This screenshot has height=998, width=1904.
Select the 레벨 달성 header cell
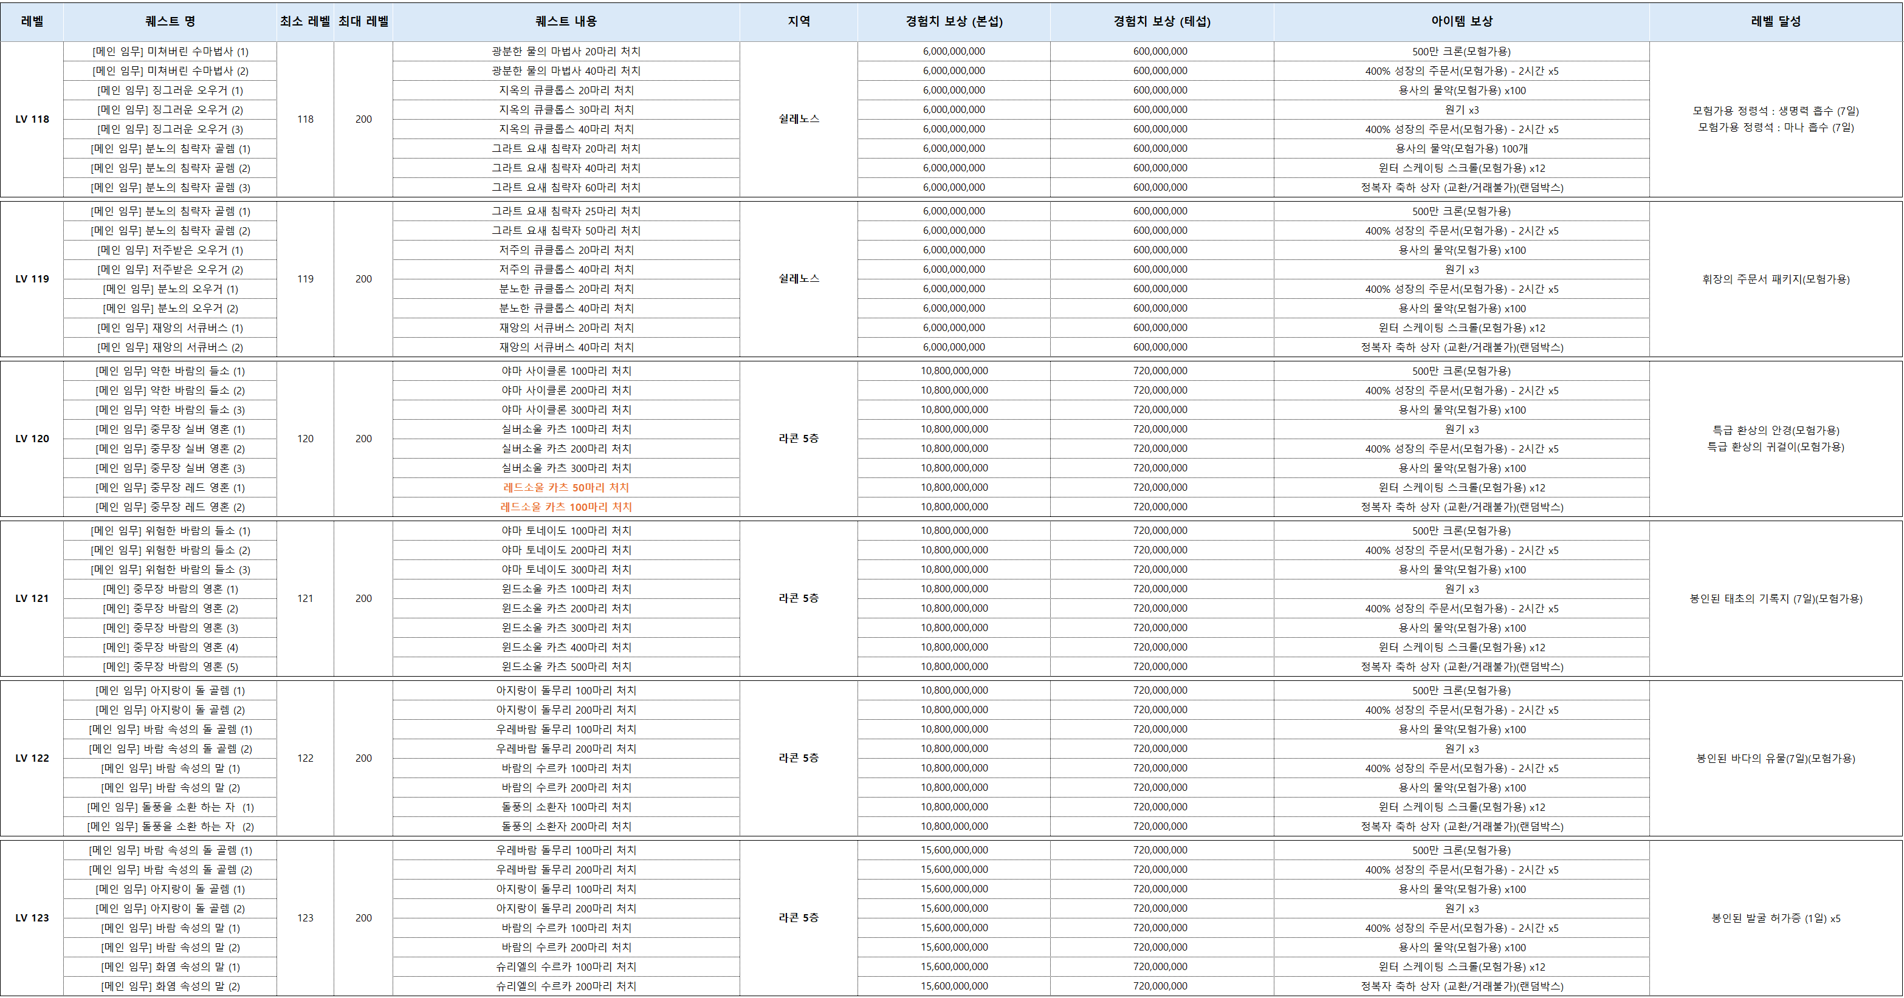point(1775,21)
